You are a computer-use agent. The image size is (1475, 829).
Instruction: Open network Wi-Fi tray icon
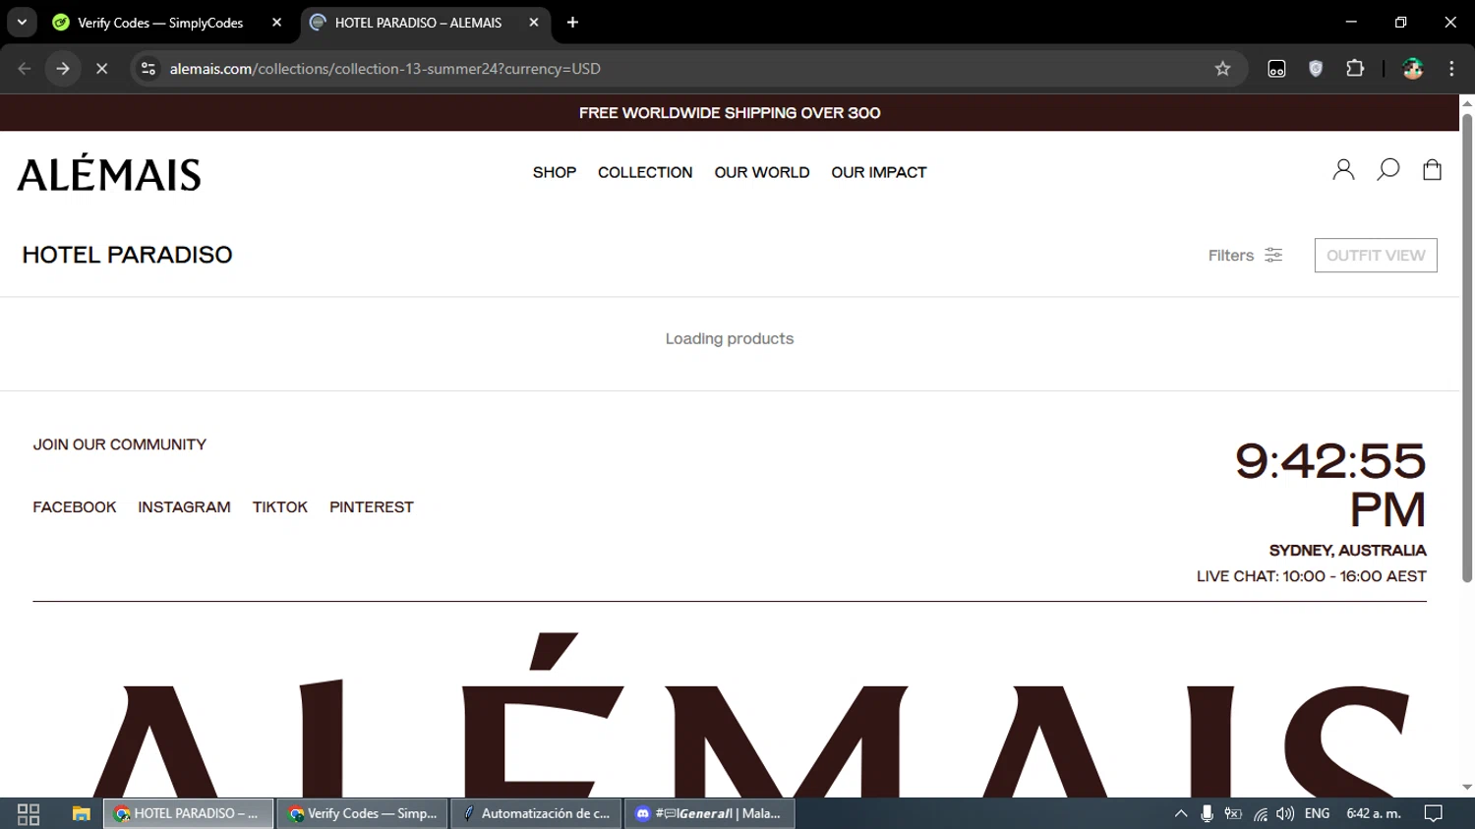[1260, 814]
